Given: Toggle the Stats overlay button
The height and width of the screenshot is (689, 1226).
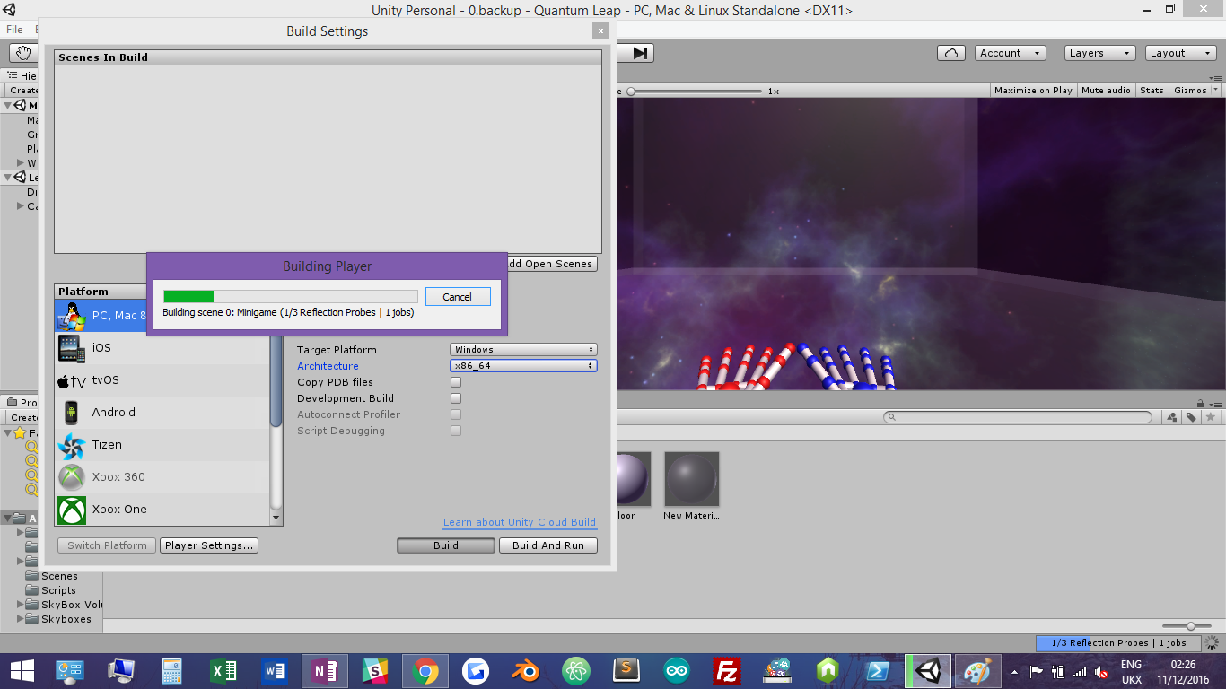Looking at the screenshot, I should (x=1152, y=90).
